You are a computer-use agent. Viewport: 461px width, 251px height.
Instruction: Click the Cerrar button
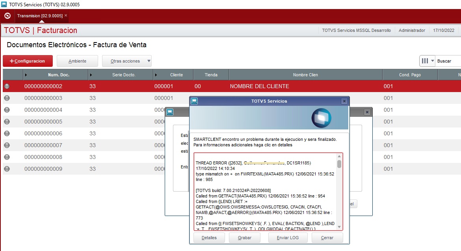pos(327,238)
